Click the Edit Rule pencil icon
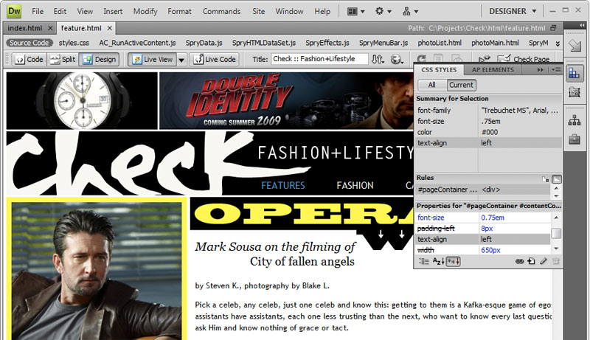Viewport: 590px width, 340px height. [x=543, y=261]
